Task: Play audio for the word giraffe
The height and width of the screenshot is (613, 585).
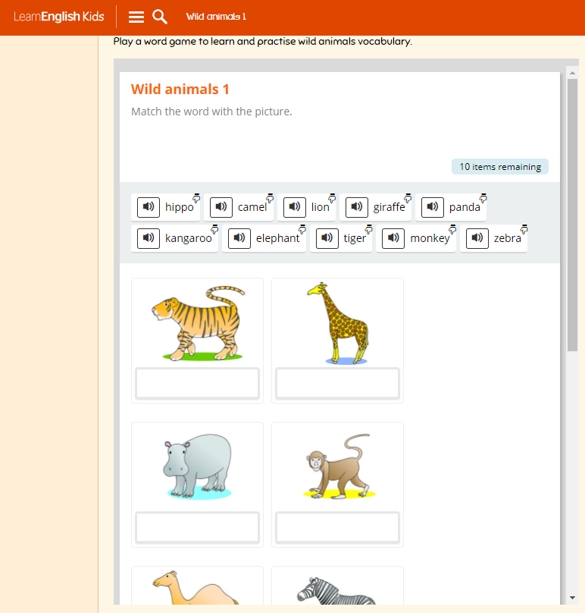Action: pyautogui.click(x=357, y=207)
